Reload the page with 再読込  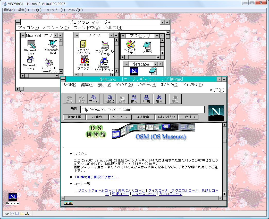point(110,99)
